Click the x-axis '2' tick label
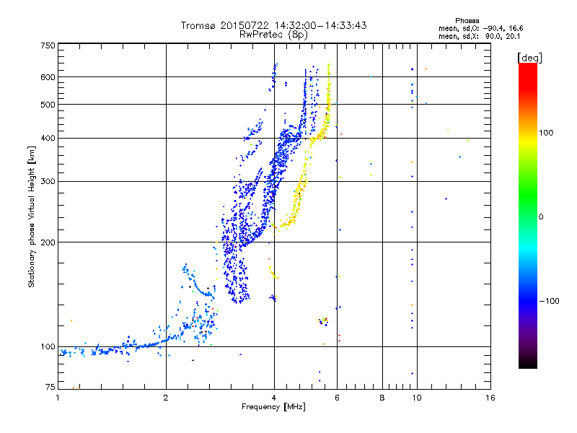Screen dimensions: 577x433 [x=166, y=398]
